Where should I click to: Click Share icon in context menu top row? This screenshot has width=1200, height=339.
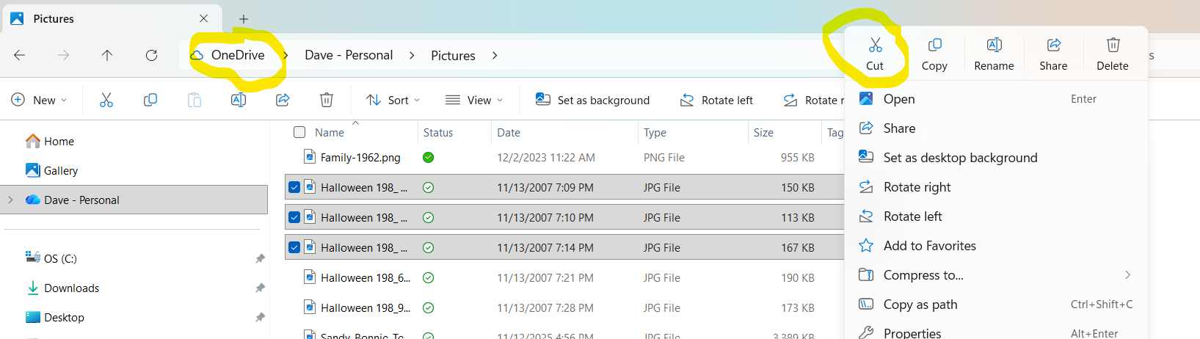point(1053,55)
